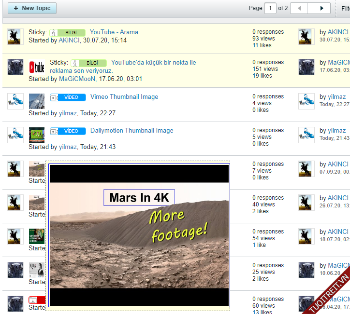Viewport: 350px width, 314px height.
Task: Click the New Topic button
Action: click(32, 8)
